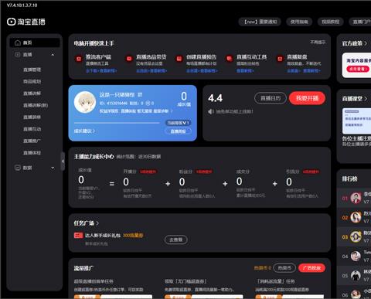
Task: Open 直播推广 in the sidebar
Action: point(32,141)
